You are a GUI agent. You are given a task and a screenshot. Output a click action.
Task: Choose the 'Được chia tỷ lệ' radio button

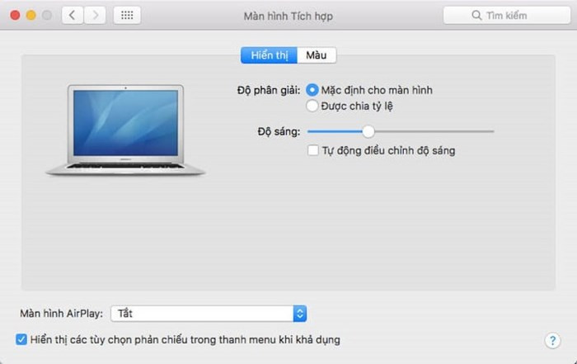(312, 106)
